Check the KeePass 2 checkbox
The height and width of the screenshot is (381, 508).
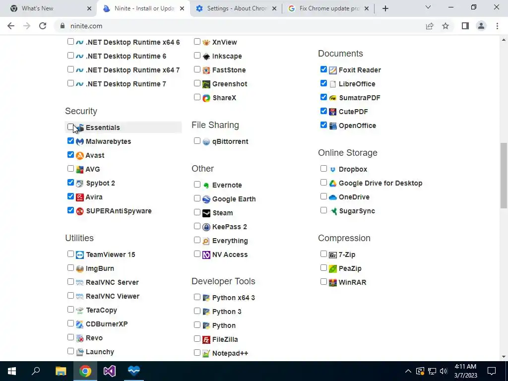pos(197,226)
